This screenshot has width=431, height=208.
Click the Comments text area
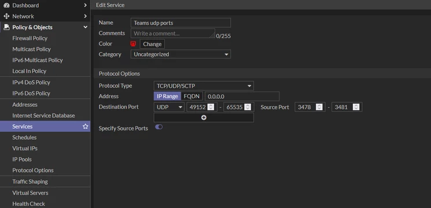click(173, 33)
